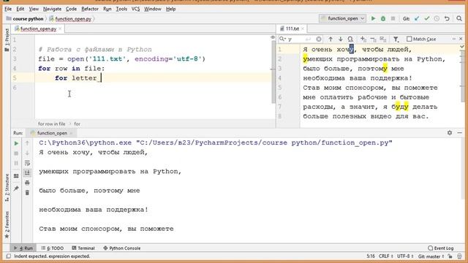468x263 pixels.
Task: Add selection for next occurrence
Action: coord(363,39)
